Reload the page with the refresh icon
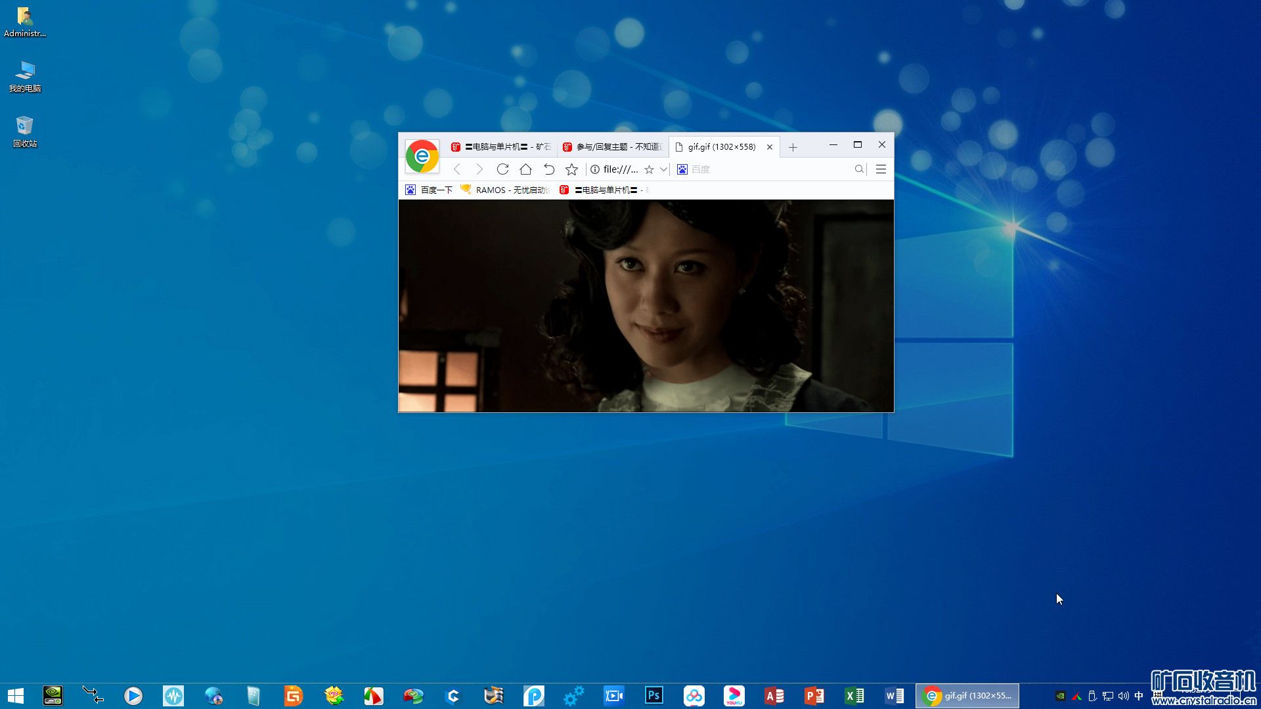This screenshot has height=709, width=1261. click(502, 169)
